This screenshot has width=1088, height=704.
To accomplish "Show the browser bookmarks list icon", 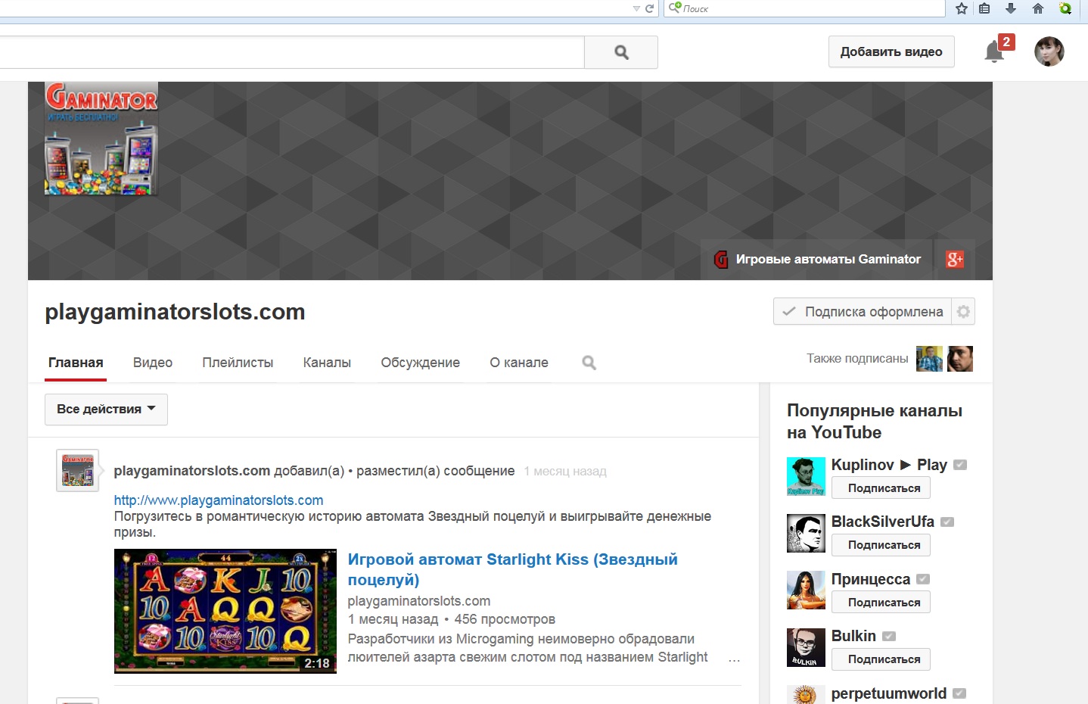I will [984, 8].
